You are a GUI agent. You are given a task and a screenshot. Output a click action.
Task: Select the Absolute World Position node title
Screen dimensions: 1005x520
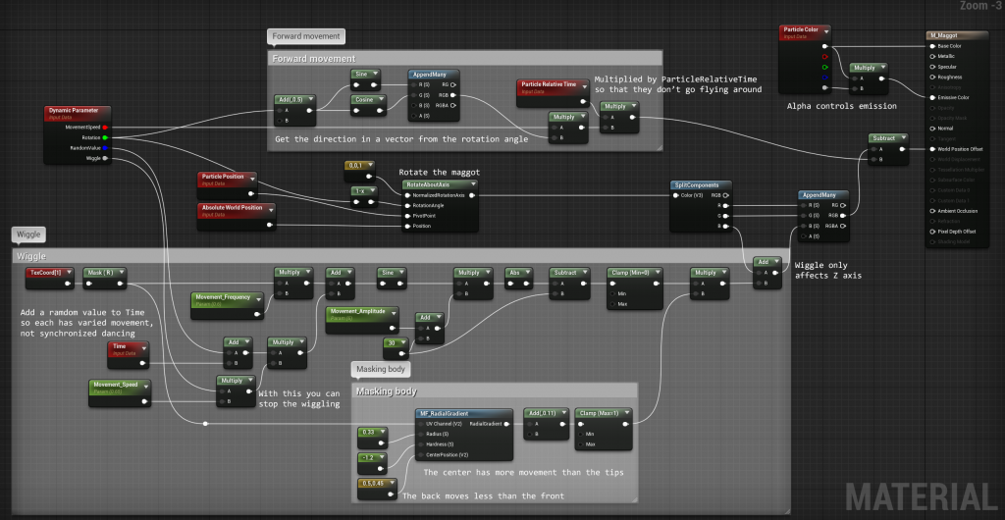point(232,207)
